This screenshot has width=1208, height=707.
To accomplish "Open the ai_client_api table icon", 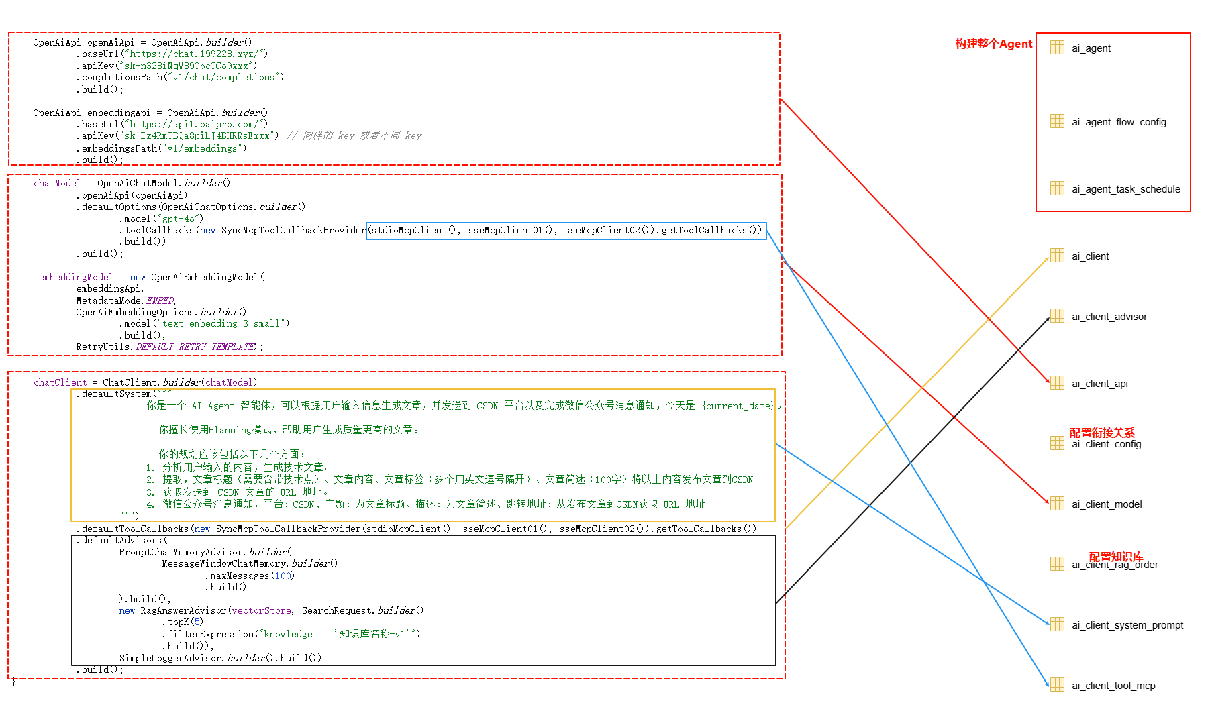I will coord(1057,383).
